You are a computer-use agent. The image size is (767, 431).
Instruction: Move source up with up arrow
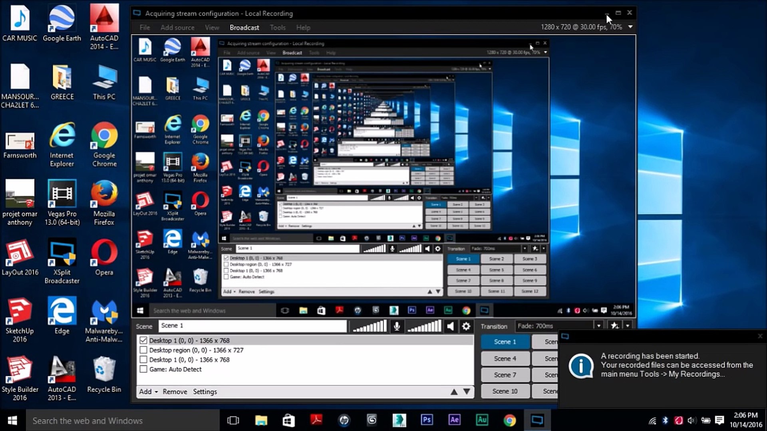click(454, 392)
